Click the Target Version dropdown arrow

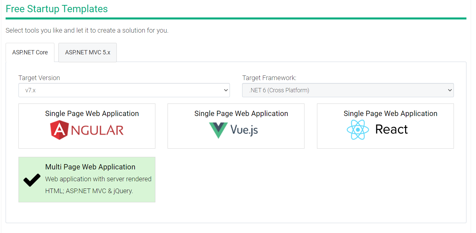226,90
